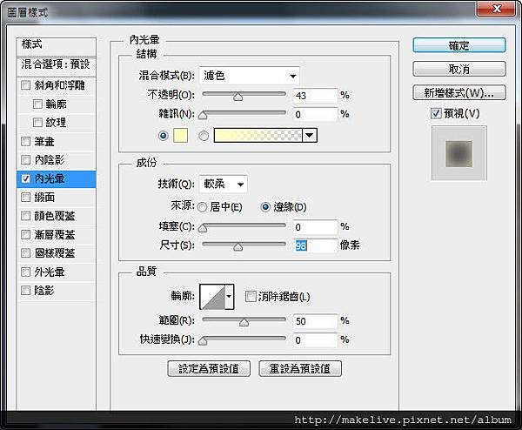Click the 確定 (OK) button

(459, 45)
